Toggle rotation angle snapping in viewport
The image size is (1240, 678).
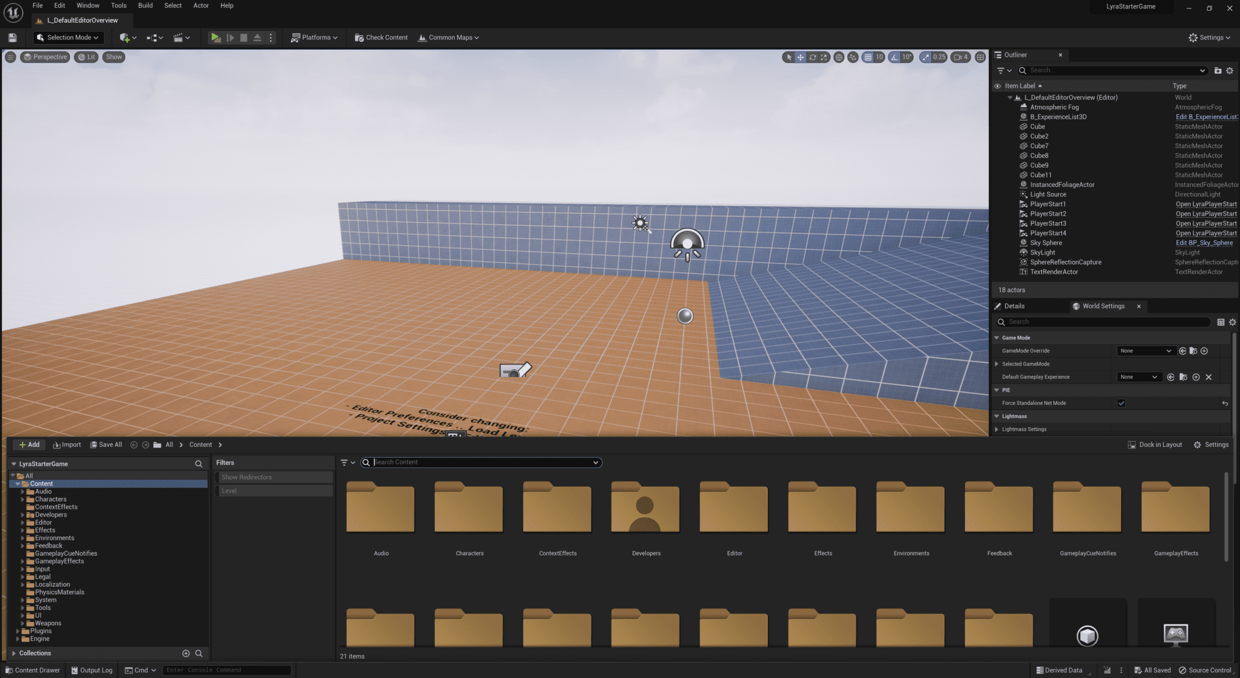894,57
